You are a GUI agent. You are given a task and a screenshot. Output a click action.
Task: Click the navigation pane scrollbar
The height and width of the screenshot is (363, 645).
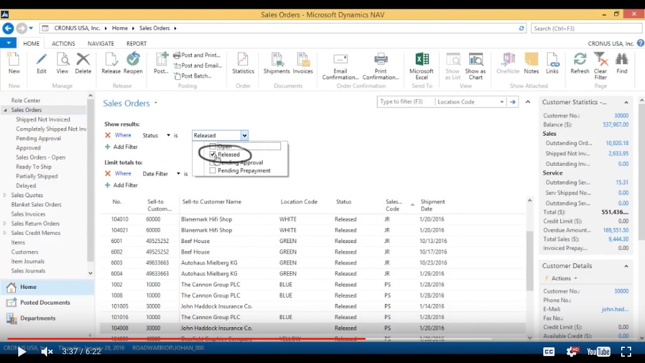point(90,179)
